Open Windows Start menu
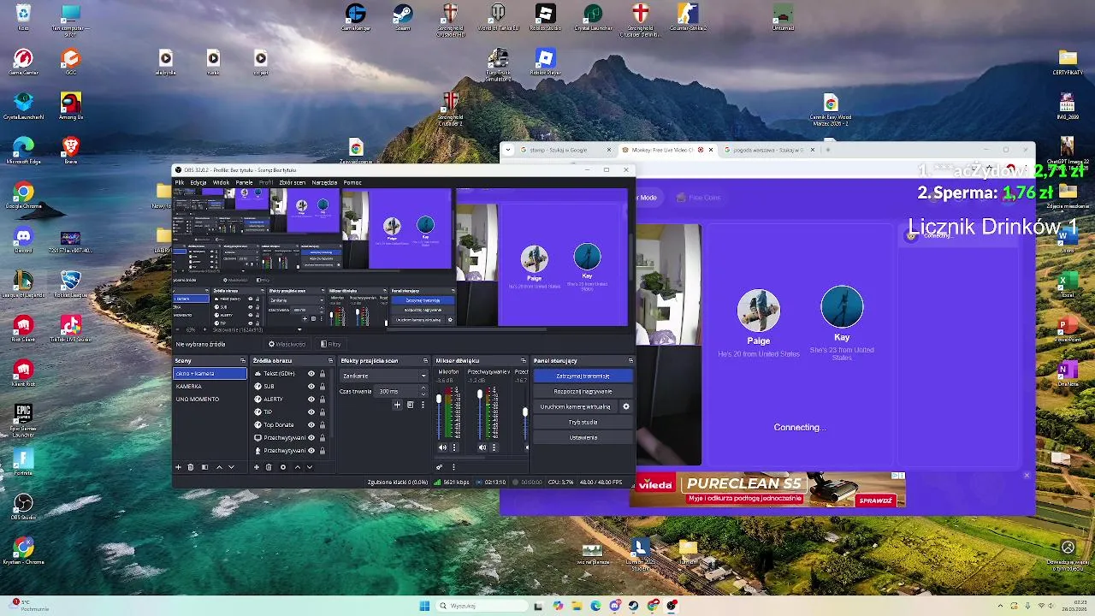Image resolution: width=1095 pixels, height=616 pixels. point(424,606)
